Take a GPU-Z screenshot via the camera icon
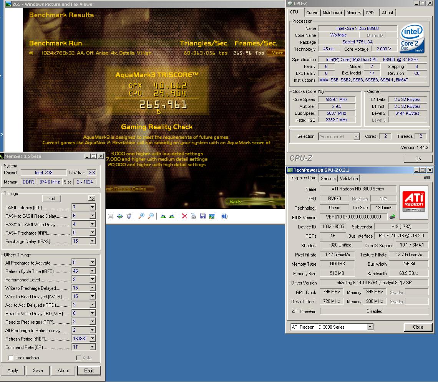 point(427,178)
